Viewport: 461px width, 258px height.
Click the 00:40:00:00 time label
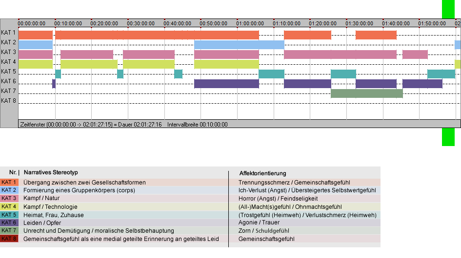177,23
